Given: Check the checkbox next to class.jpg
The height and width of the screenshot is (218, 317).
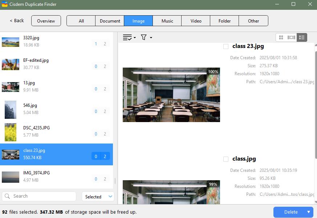Looking at the screenshot, I should point(226,159).
